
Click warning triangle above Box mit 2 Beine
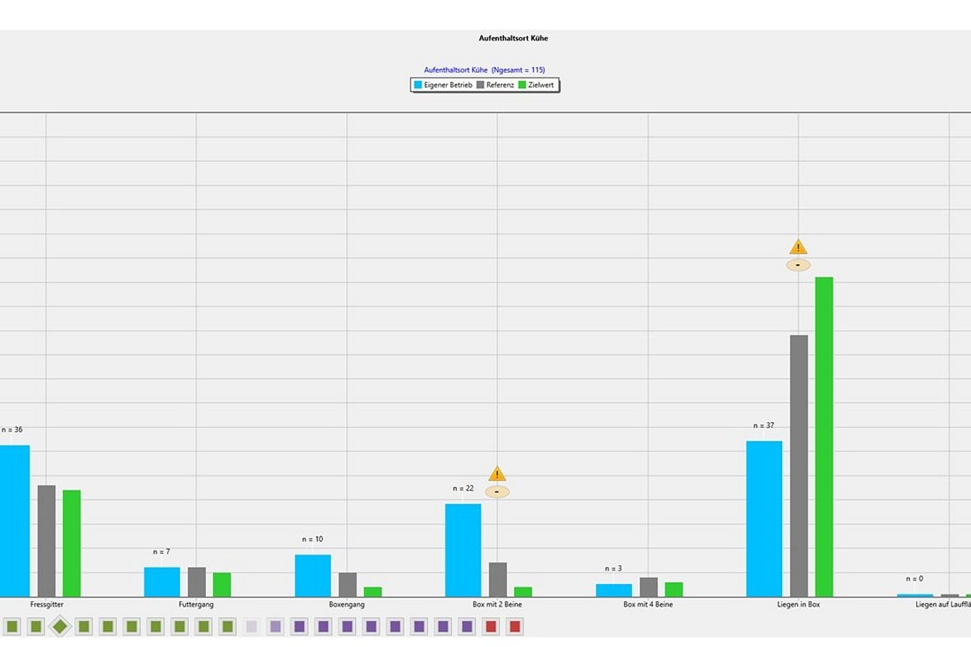497,474
